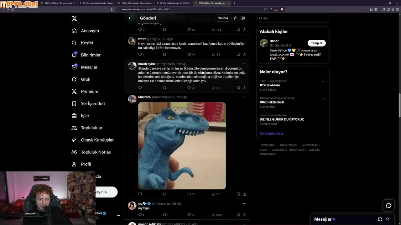This screenshot has width=401, height=225.
Task: Like the 'my type' comment with 25 likes
Action: [x=191, y=215]
